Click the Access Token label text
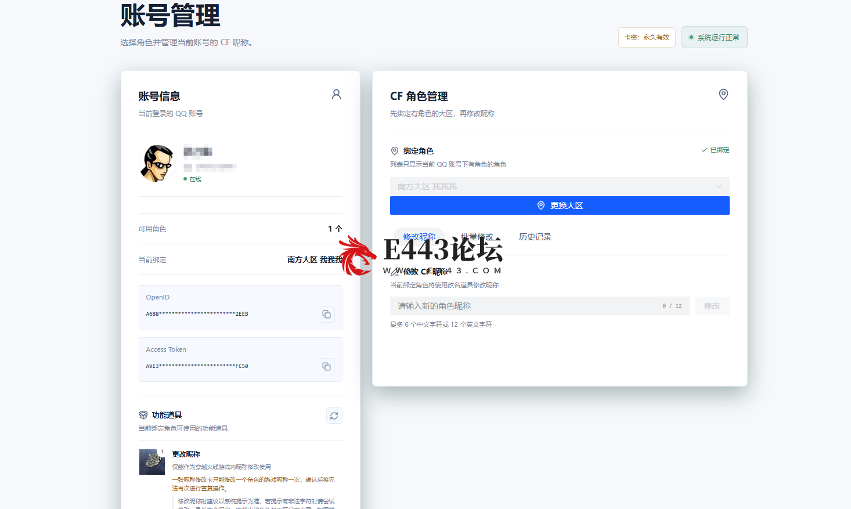This screenshot has width=851, height=509. [166, 349]
